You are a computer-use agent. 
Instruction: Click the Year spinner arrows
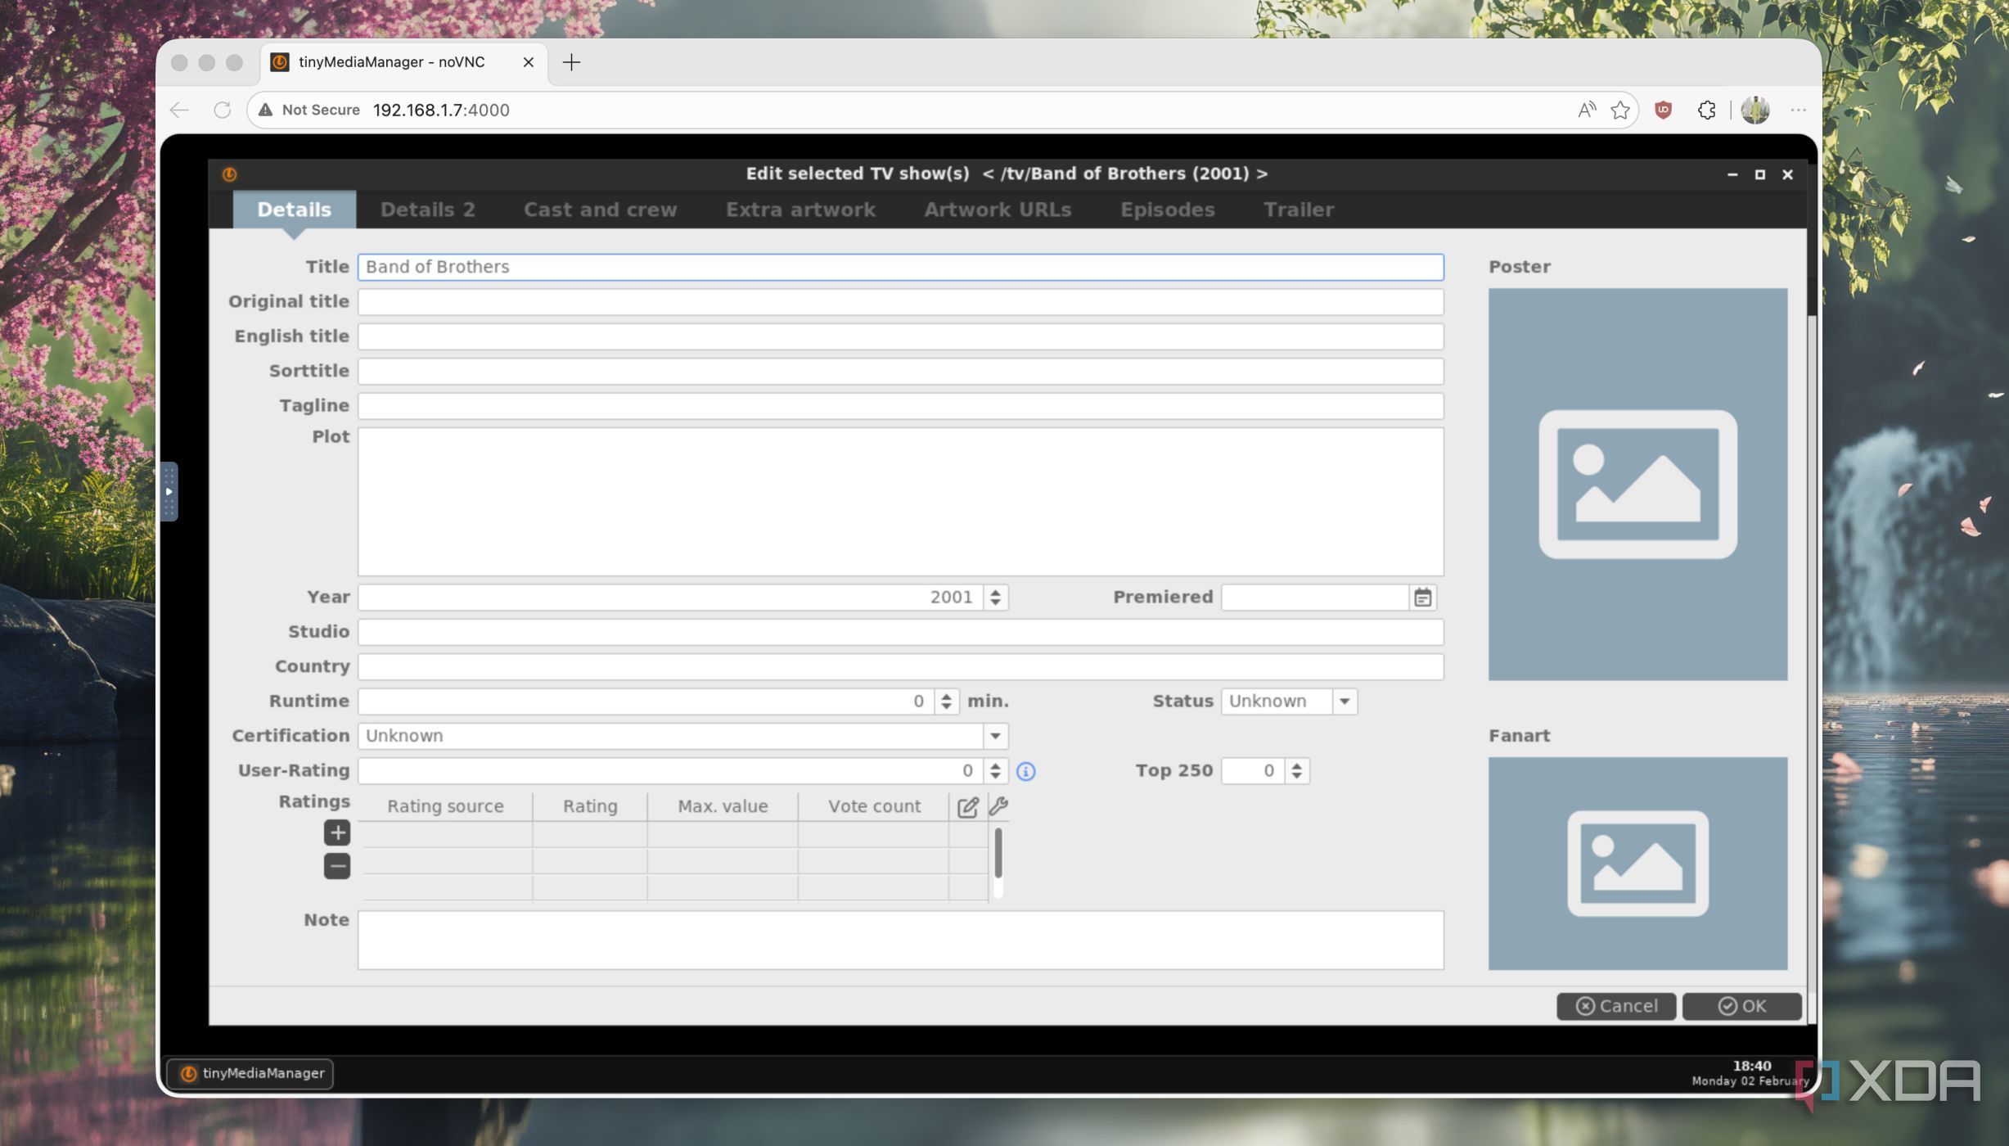(995, 598)
